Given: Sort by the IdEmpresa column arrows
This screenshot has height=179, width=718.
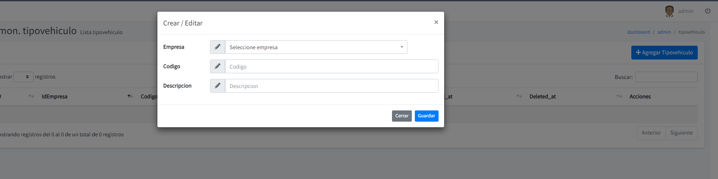Looking at the screenshot, I should pos(31,96).
